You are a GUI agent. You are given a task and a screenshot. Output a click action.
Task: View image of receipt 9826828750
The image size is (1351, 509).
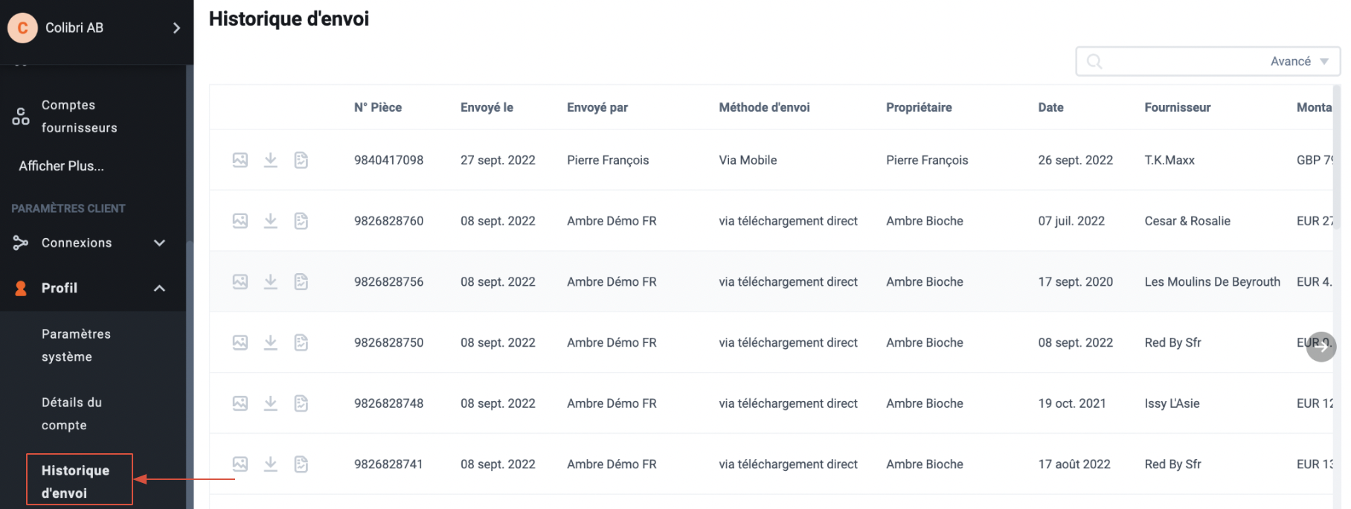(x=240, y=342)
